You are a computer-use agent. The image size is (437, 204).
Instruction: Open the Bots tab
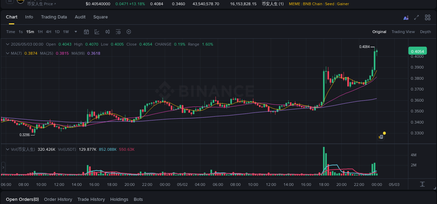click(138, 199)
